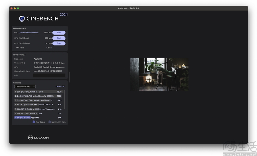Image resolution: width=257 pixels, height=156 pixels.
Task: Click the single core score 141 pts
Action: tap(48, 43)
